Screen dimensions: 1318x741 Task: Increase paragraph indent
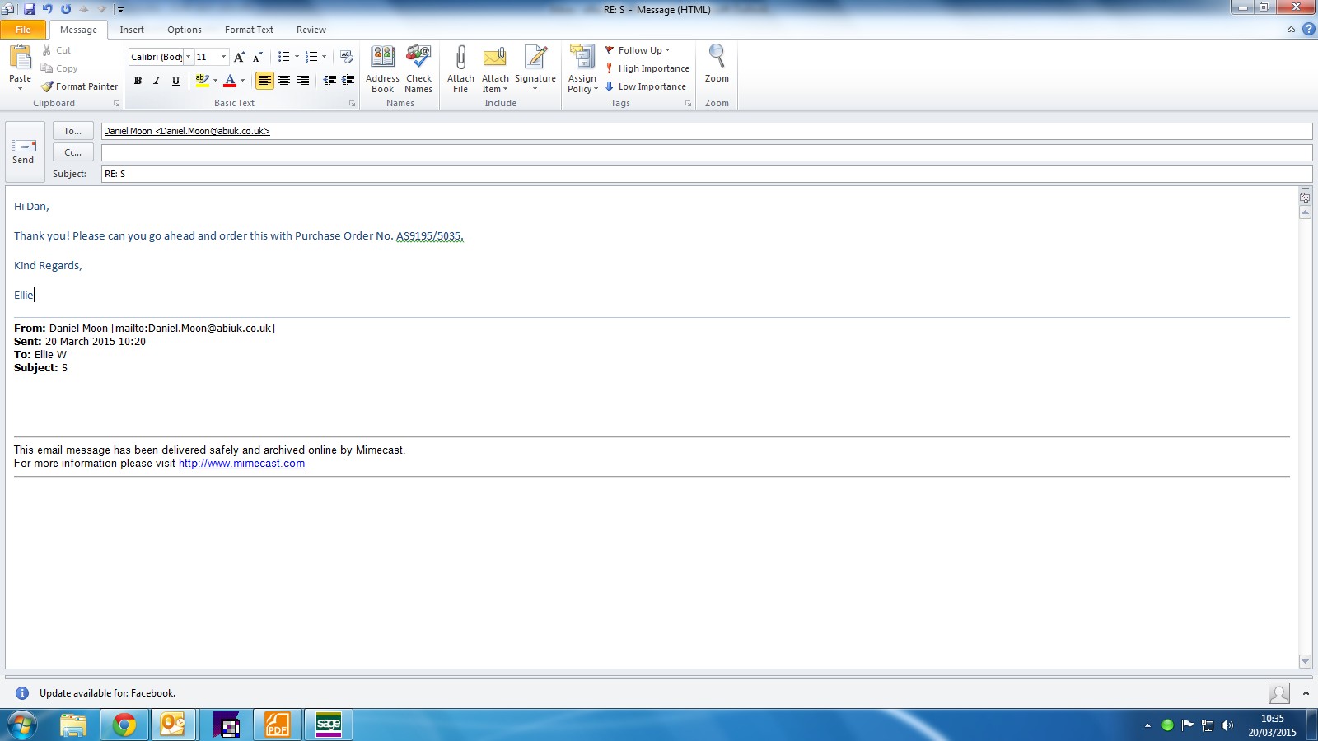[348, 80]
